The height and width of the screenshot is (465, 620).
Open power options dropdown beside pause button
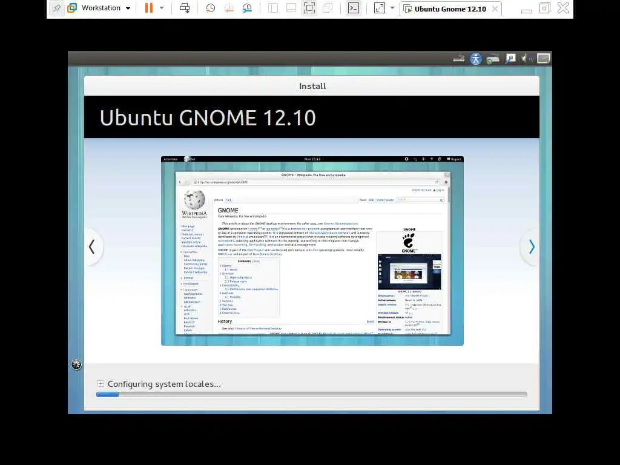tap(162, 8)
